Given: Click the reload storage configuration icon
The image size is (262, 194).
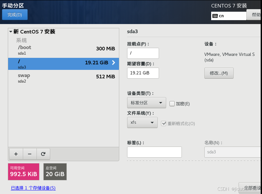Looking at the screenshot, I should tap(43, 154).
